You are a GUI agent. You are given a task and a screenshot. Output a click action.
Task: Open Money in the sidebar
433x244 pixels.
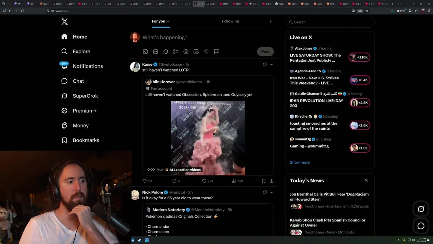tap(75, 125)
